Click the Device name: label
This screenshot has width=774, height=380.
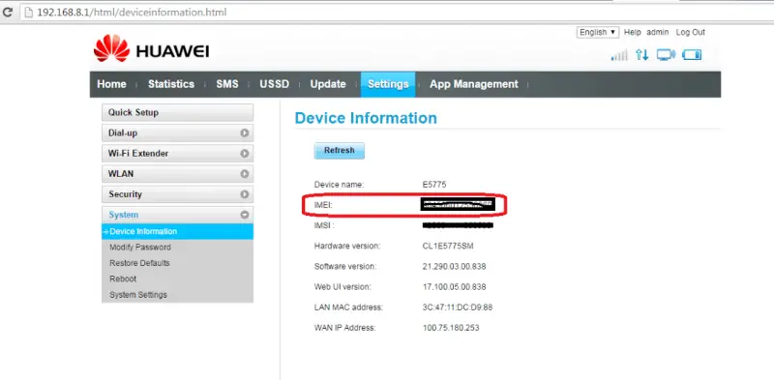click(x=340, y=185)
